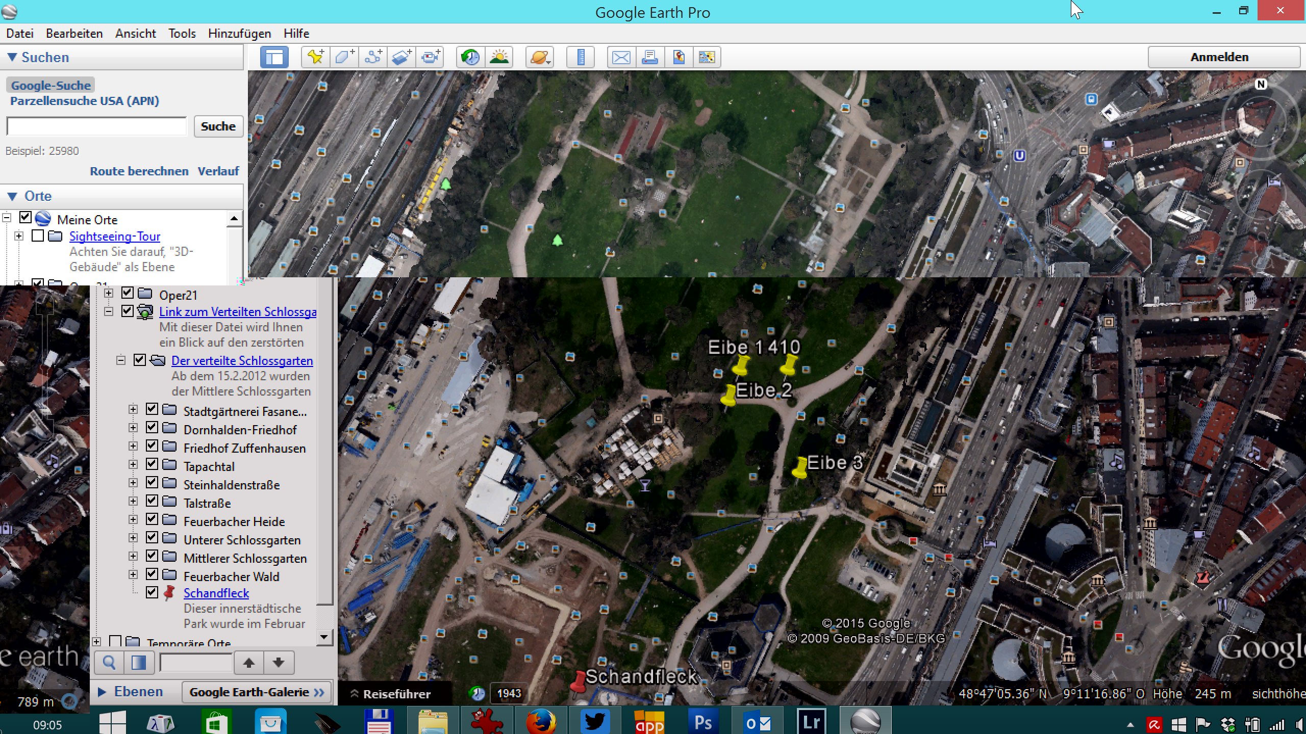Image resolution: width=1306 pixels, height=734 pixels.
Task: Click the add polygon tool
Action: pos(344,57)
